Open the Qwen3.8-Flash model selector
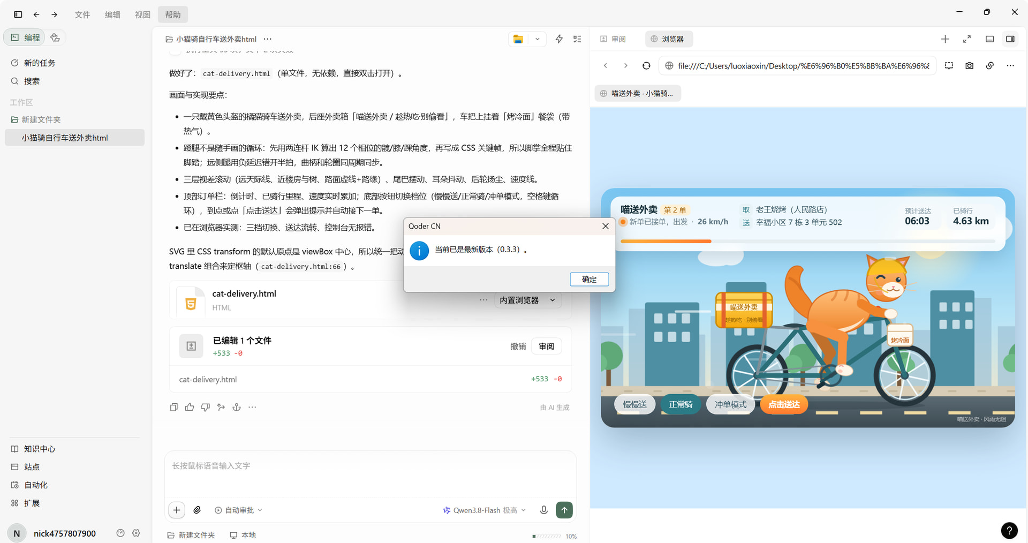Screen dimensions: 1028x543 tap(485, 510)
